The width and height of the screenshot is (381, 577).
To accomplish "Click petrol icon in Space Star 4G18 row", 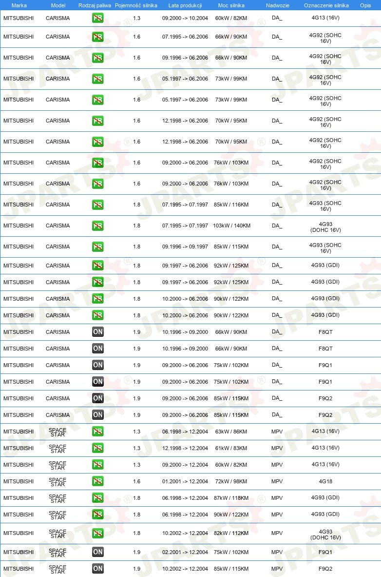I will 98,481.
